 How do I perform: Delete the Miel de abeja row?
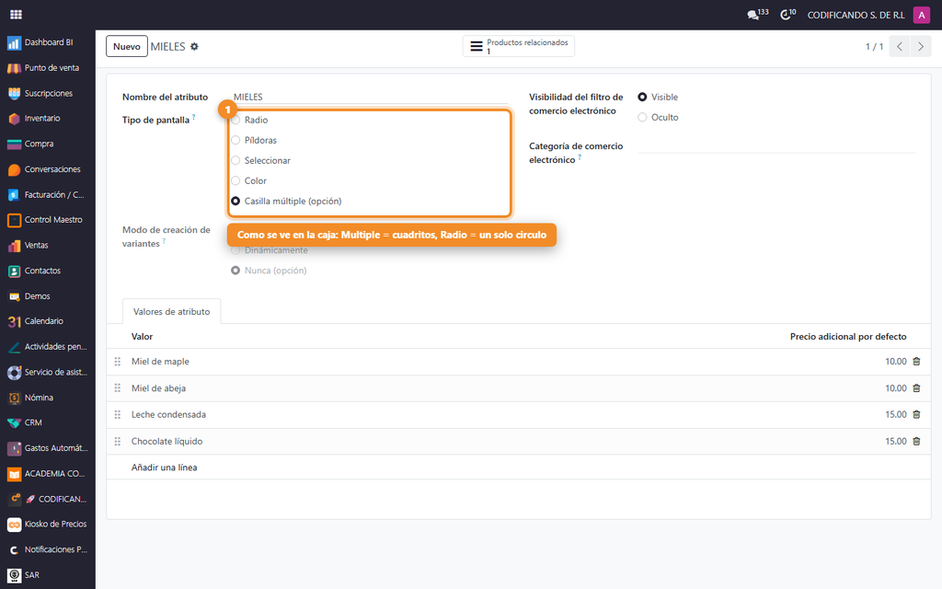click(916, 388)
